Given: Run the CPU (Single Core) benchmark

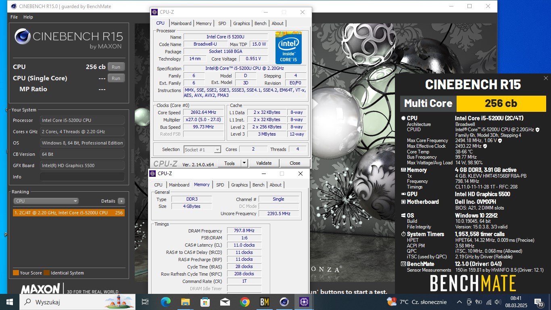Looking at the screenshot, I should coord(116,78).
